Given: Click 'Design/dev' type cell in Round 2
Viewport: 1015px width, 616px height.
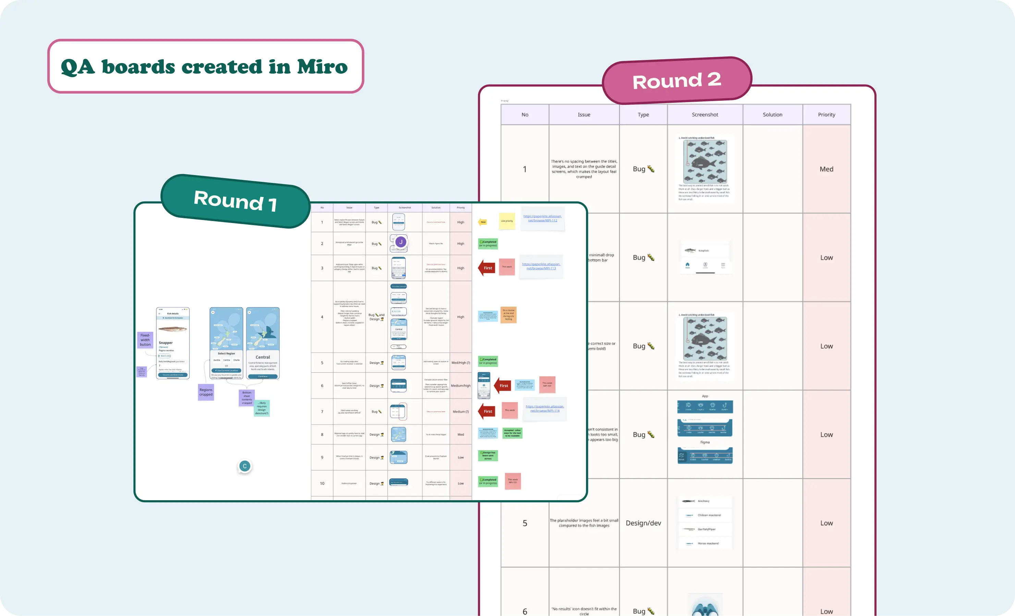Looking at the screenshot, I should 643,523.
